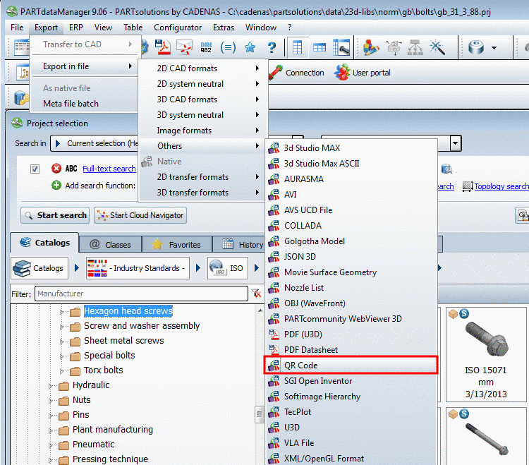Click the magic wand toolbar icon
Image resolution: width=529 pixels, height=465 pixels.
coord(437,47)
